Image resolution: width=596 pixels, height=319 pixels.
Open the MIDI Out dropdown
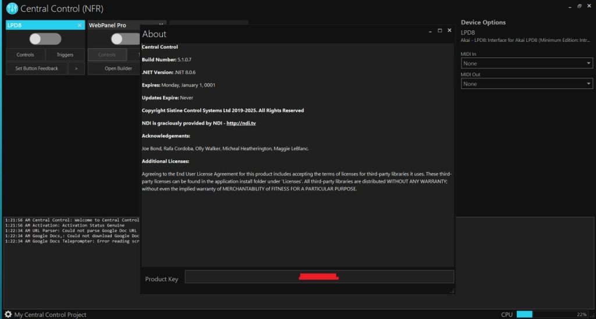(527, 84)
